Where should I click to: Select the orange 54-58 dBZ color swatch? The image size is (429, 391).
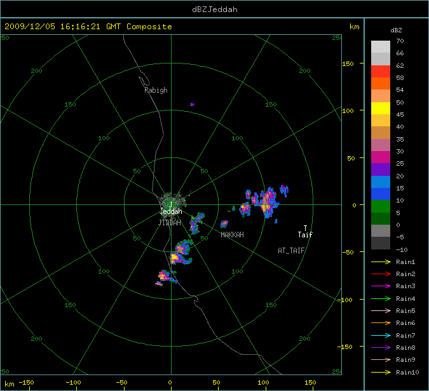click(381, 84)
